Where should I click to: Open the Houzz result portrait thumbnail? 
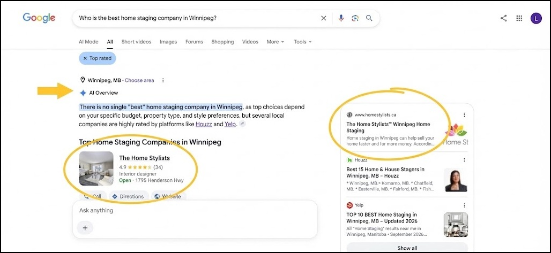coord(456,180)
